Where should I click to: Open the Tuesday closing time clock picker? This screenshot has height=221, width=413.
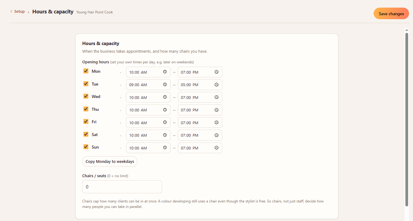[217, 85]
